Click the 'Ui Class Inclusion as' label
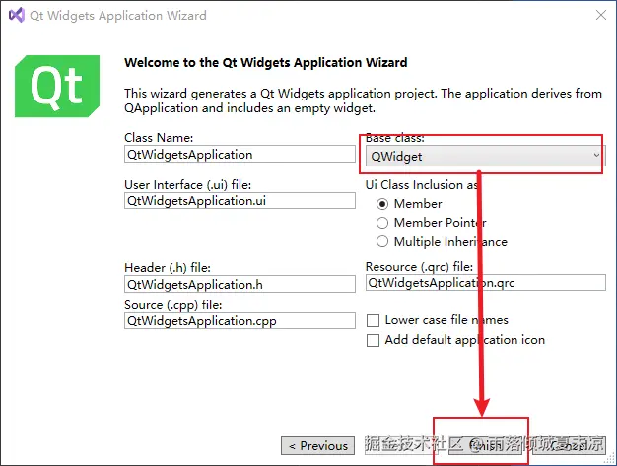Image resolution: width=617 pixels, height=466 pixels. [x=422, y=185]
